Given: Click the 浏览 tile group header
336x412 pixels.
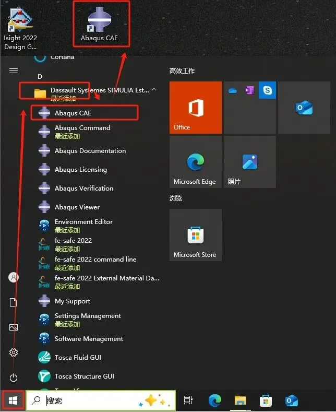Looking at the screenshot, I should click(x=176, y=198).
